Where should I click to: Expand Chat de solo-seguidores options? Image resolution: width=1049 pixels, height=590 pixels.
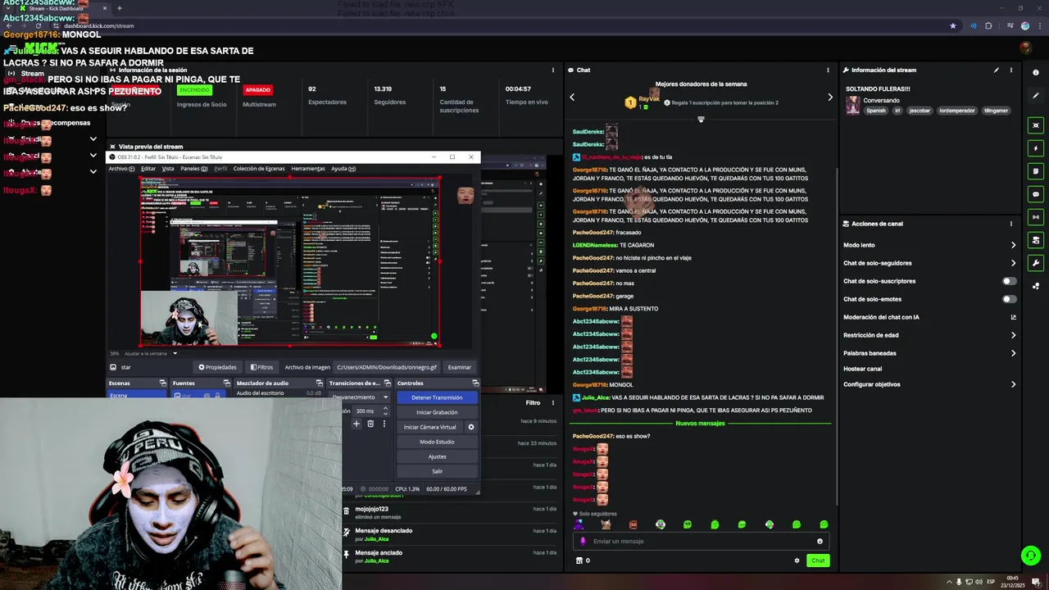(x=1013, y=263)
